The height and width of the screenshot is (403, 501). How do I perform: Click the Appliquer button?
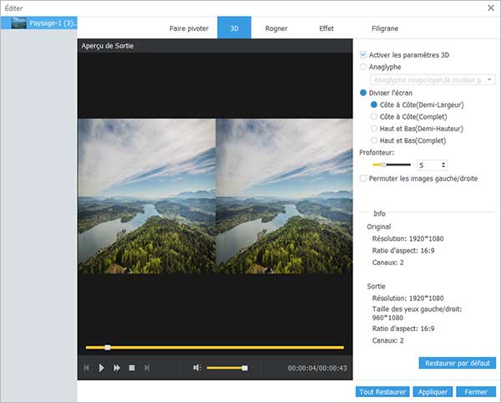tap(433, 391)
